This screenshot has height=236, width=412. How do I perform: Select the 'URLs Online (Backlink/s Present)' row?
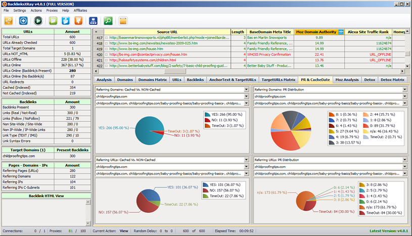tap(46, 71)
